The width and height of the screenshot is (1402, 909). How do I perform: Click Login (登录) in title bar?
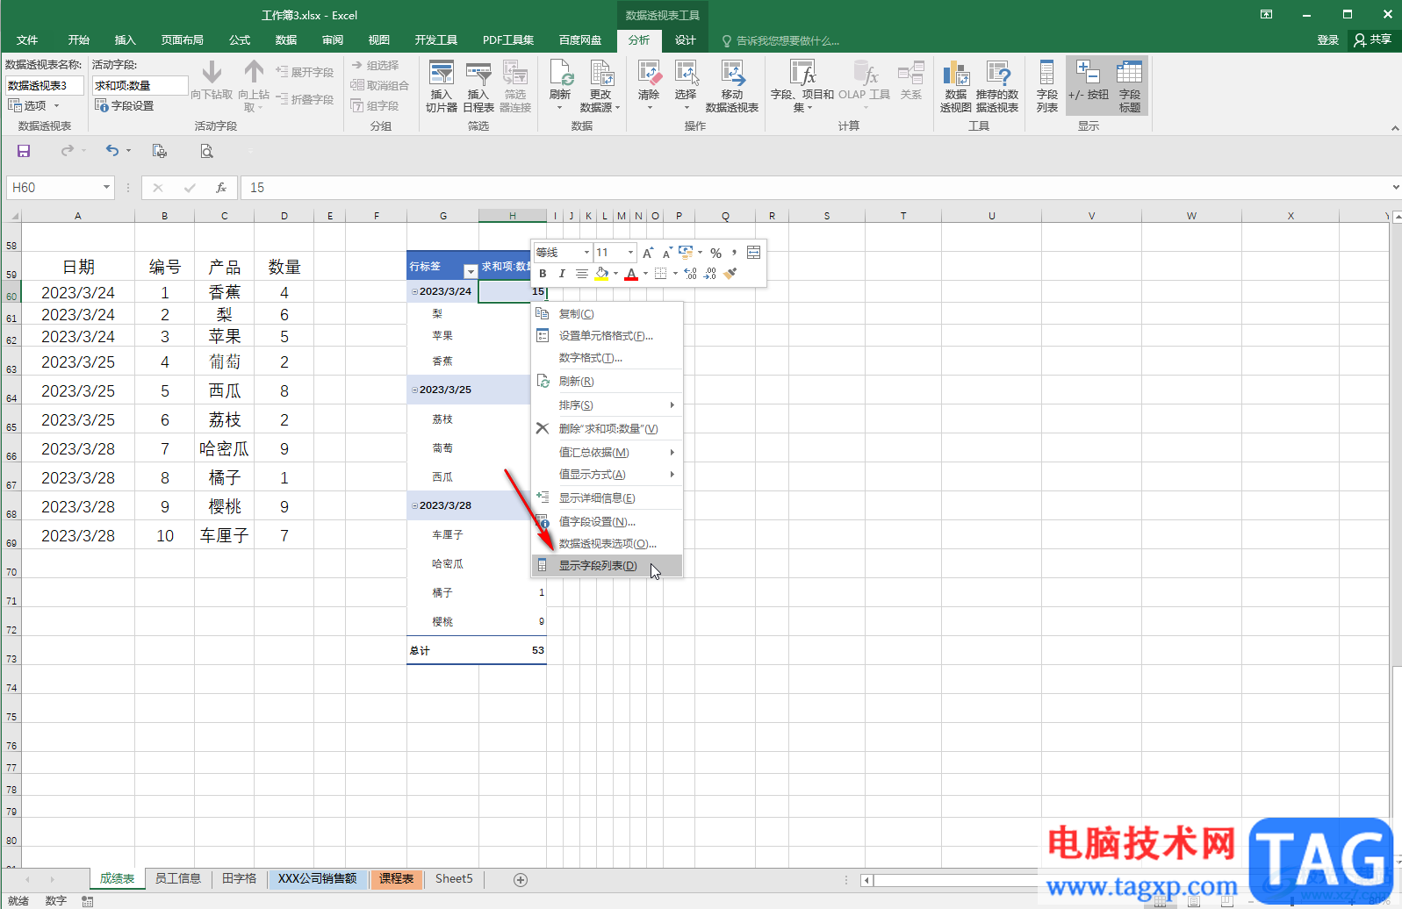pyautogui.click(x=1327, y=40)
